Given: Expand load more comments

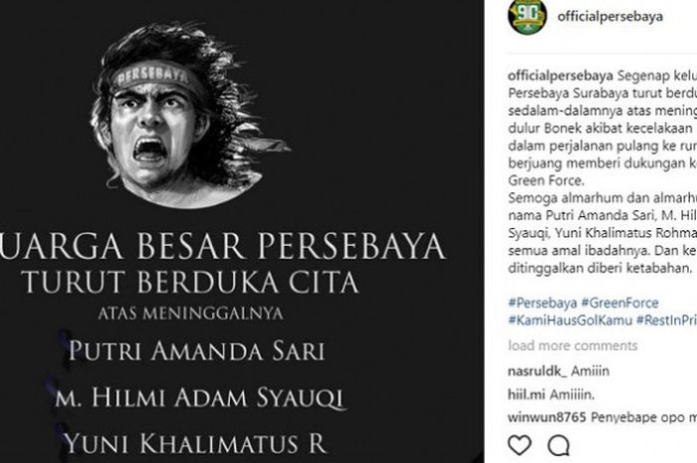Looking at the screenshot, I should click(573, 346).
